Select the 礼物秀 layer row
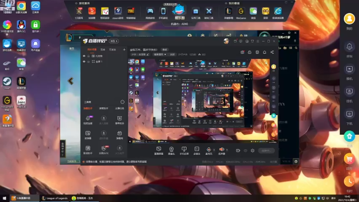Screen dimensions: 359x202 point(104,56)
